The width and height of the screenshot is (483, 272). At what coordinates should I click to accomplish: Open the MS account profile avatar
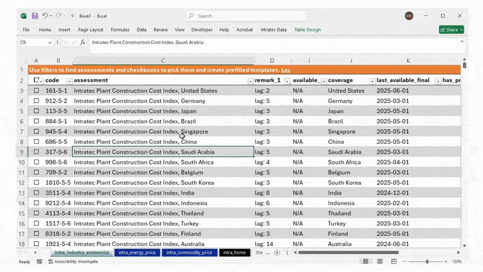pos(409,16)
